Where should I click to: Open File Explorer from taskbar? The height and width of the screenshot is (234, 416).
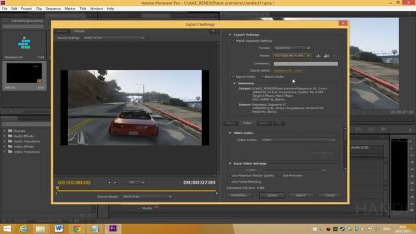(x=40, y=229)
